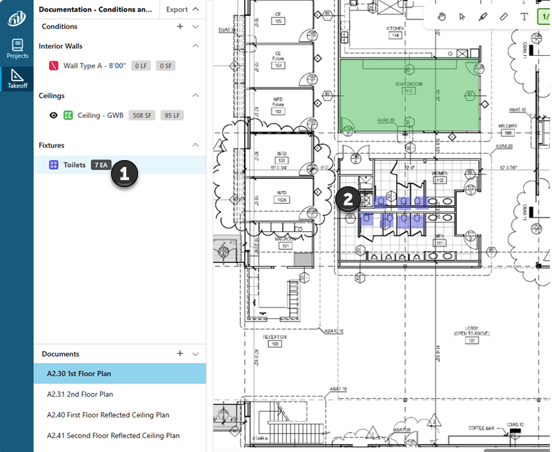Click the 0 LF badge on Wall Type A
The image size is (552, 452).
tap(141, 66)
